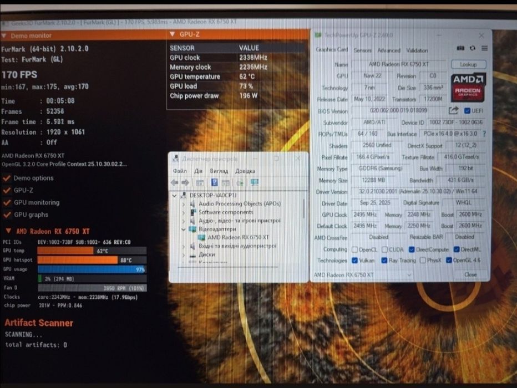This screenshot has height=388, width=517.
Task: Toggle the GPU-Z checkmark in FurMark options
Action: (7, 190)
